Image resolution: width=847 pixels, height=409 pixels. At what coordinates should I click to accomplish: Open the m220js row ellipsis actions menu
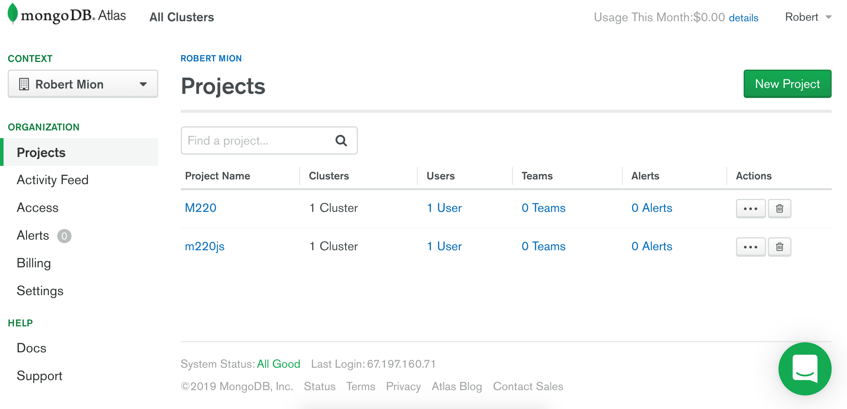tap(750, 247)
